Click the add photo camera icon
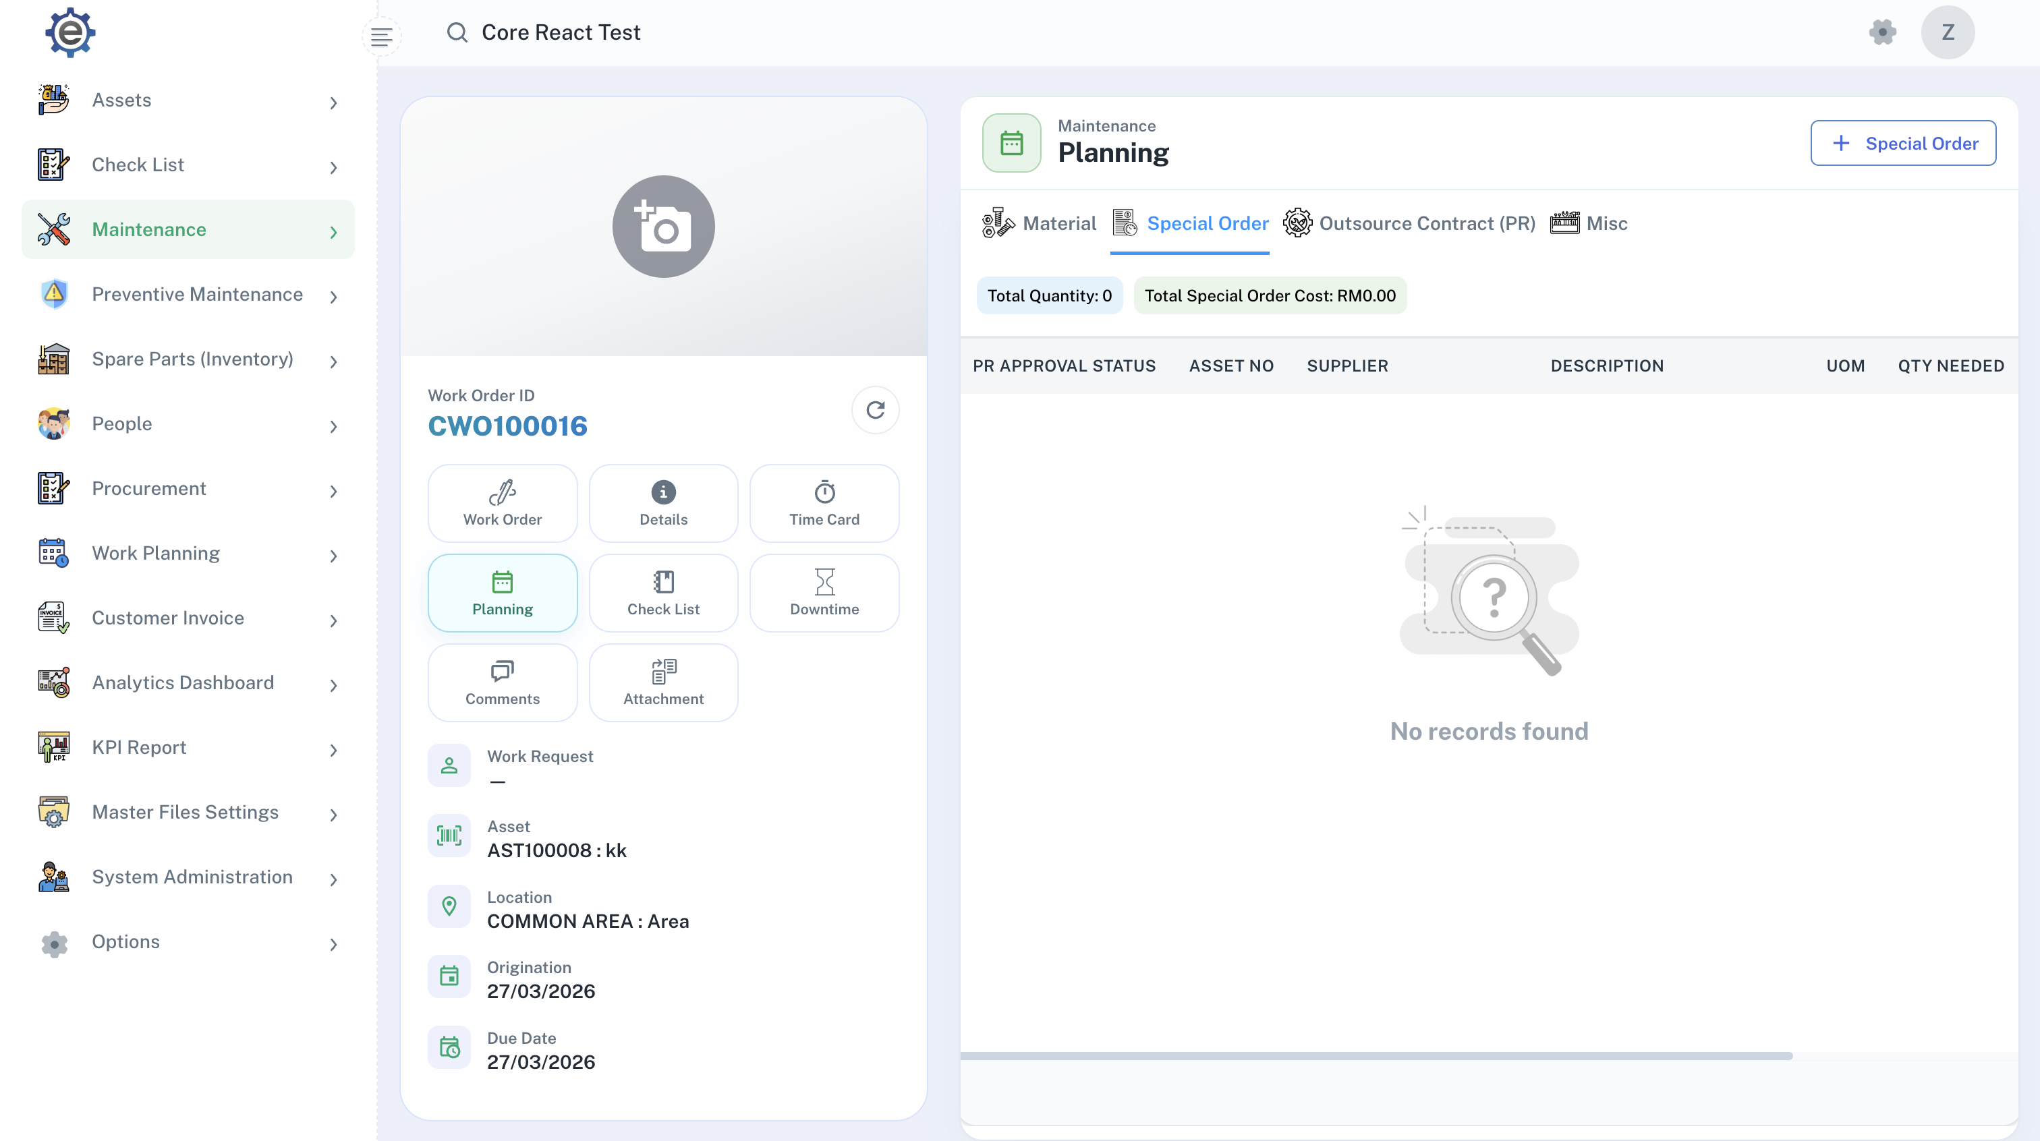 tap(663, 227)
